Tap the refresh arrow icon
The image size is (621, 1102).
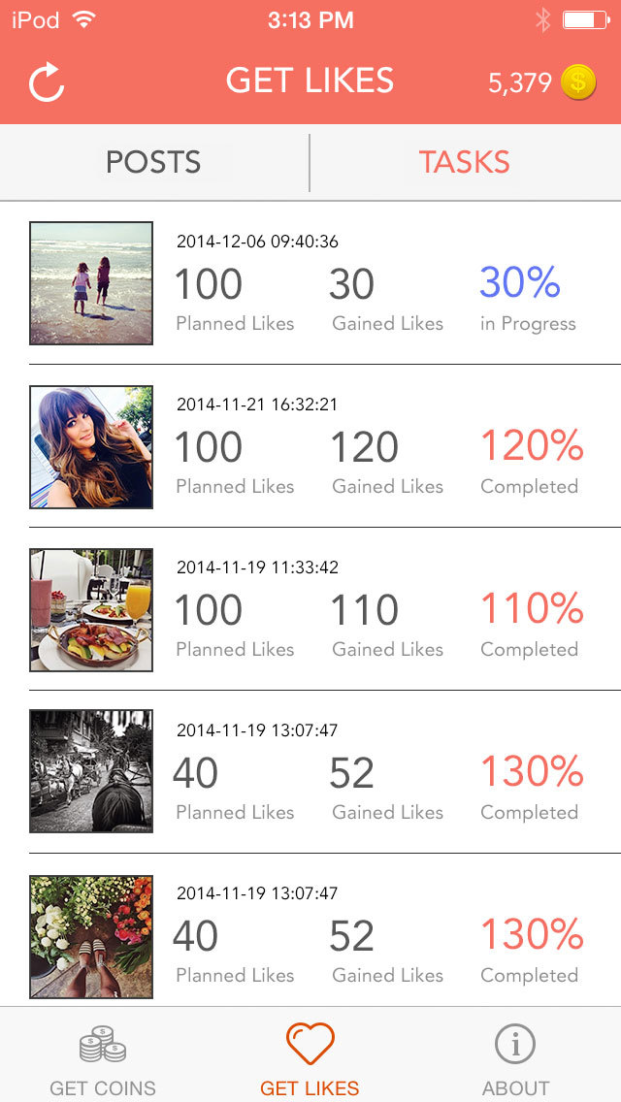click(47, 82)
